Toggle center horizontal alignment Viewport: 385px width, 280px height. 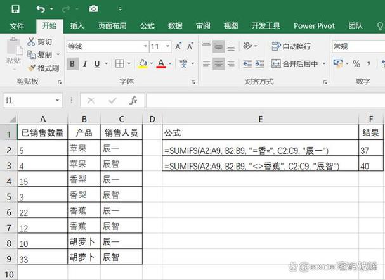[219, 64]
